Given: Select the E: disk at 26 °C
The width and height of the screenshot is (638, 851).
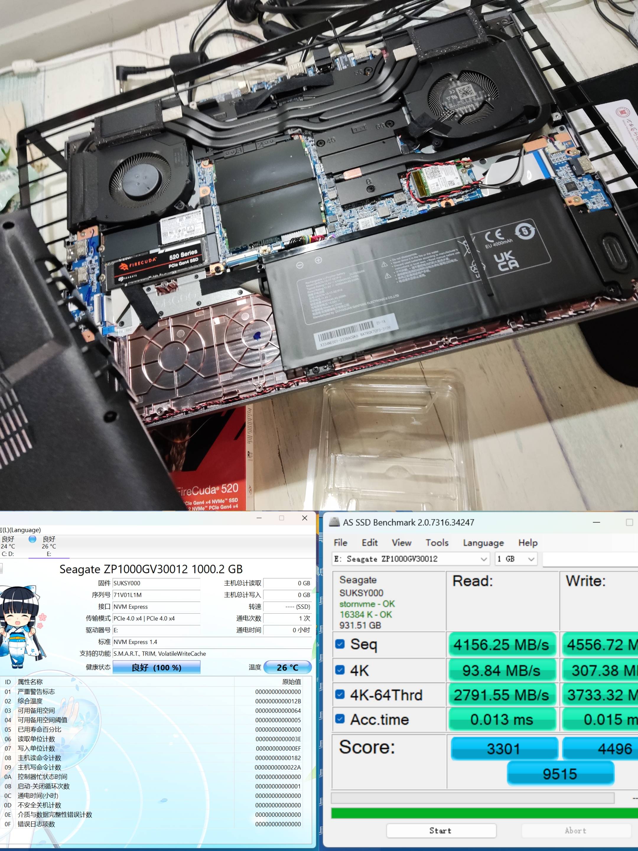Looking at the screenshot, I should (x=49, y=546).
